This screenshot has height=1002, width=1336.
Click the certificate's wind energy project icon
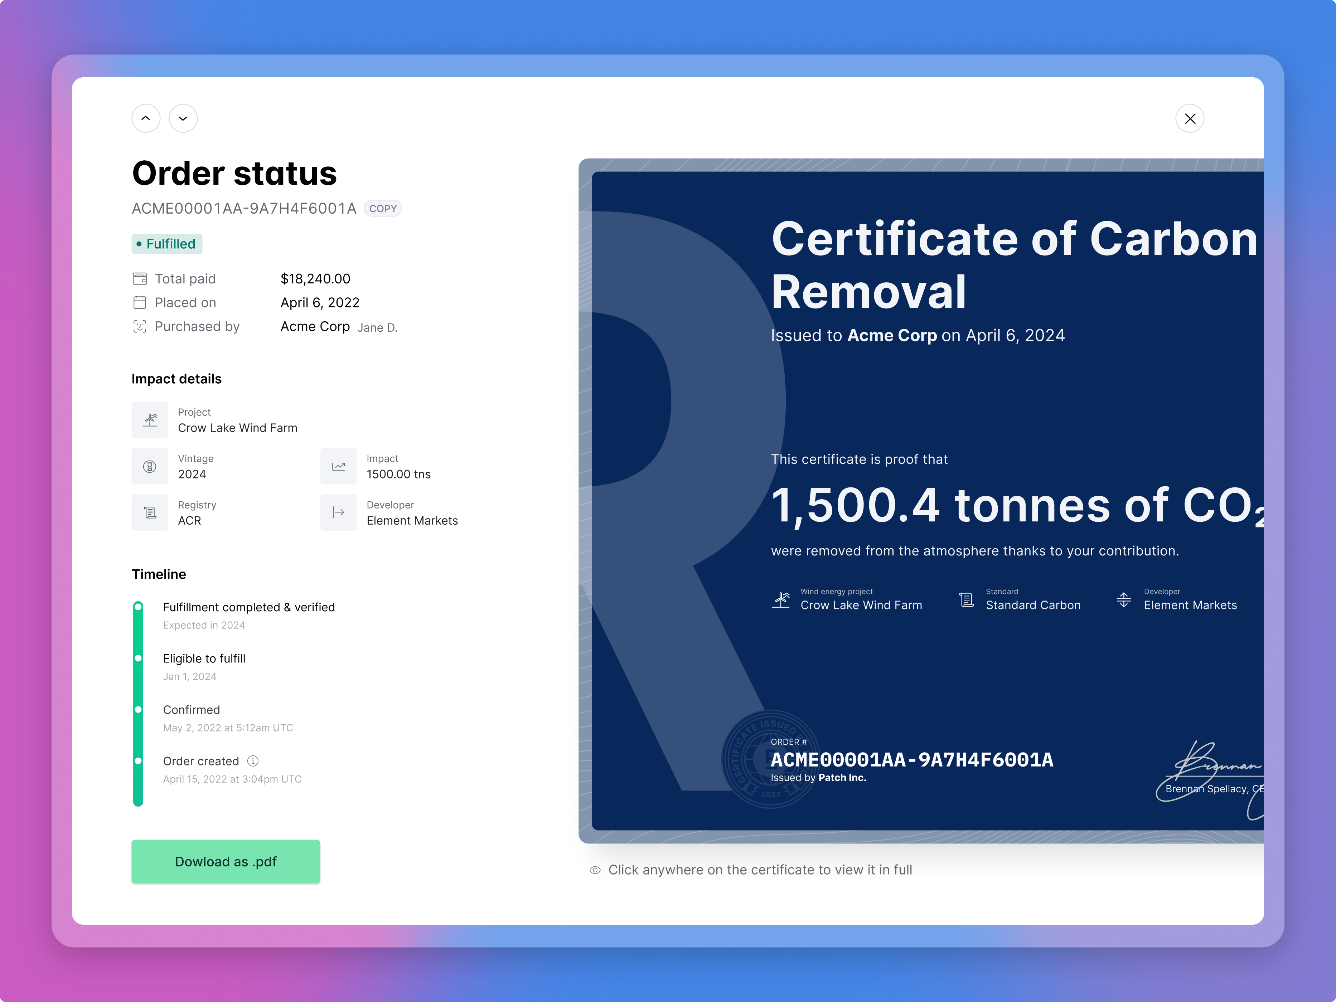click(781, 599)
